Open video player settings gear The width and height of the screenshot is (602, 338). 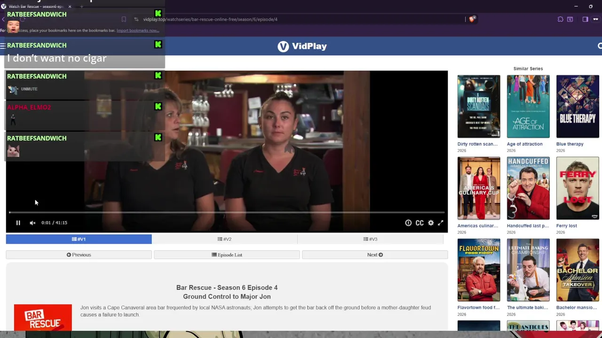[x=431, y=223]
